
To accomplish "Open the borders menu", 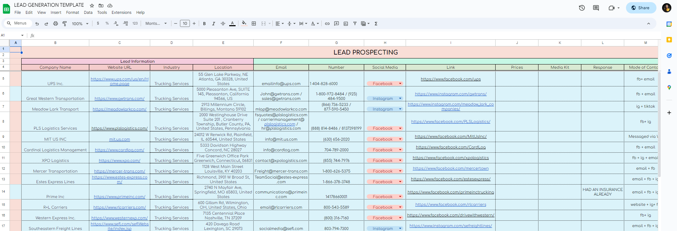I will pos(254,24).
